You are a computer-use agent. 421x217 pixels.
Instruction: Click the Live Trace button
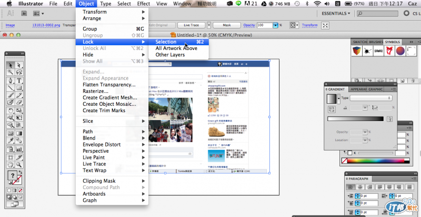pyautogui.click(x=191, y=25)
